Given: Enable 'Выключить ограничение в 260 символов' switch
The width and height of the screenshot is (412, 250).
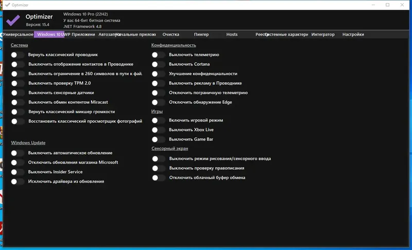Looking at the screenshot, I should coord(18,74).
